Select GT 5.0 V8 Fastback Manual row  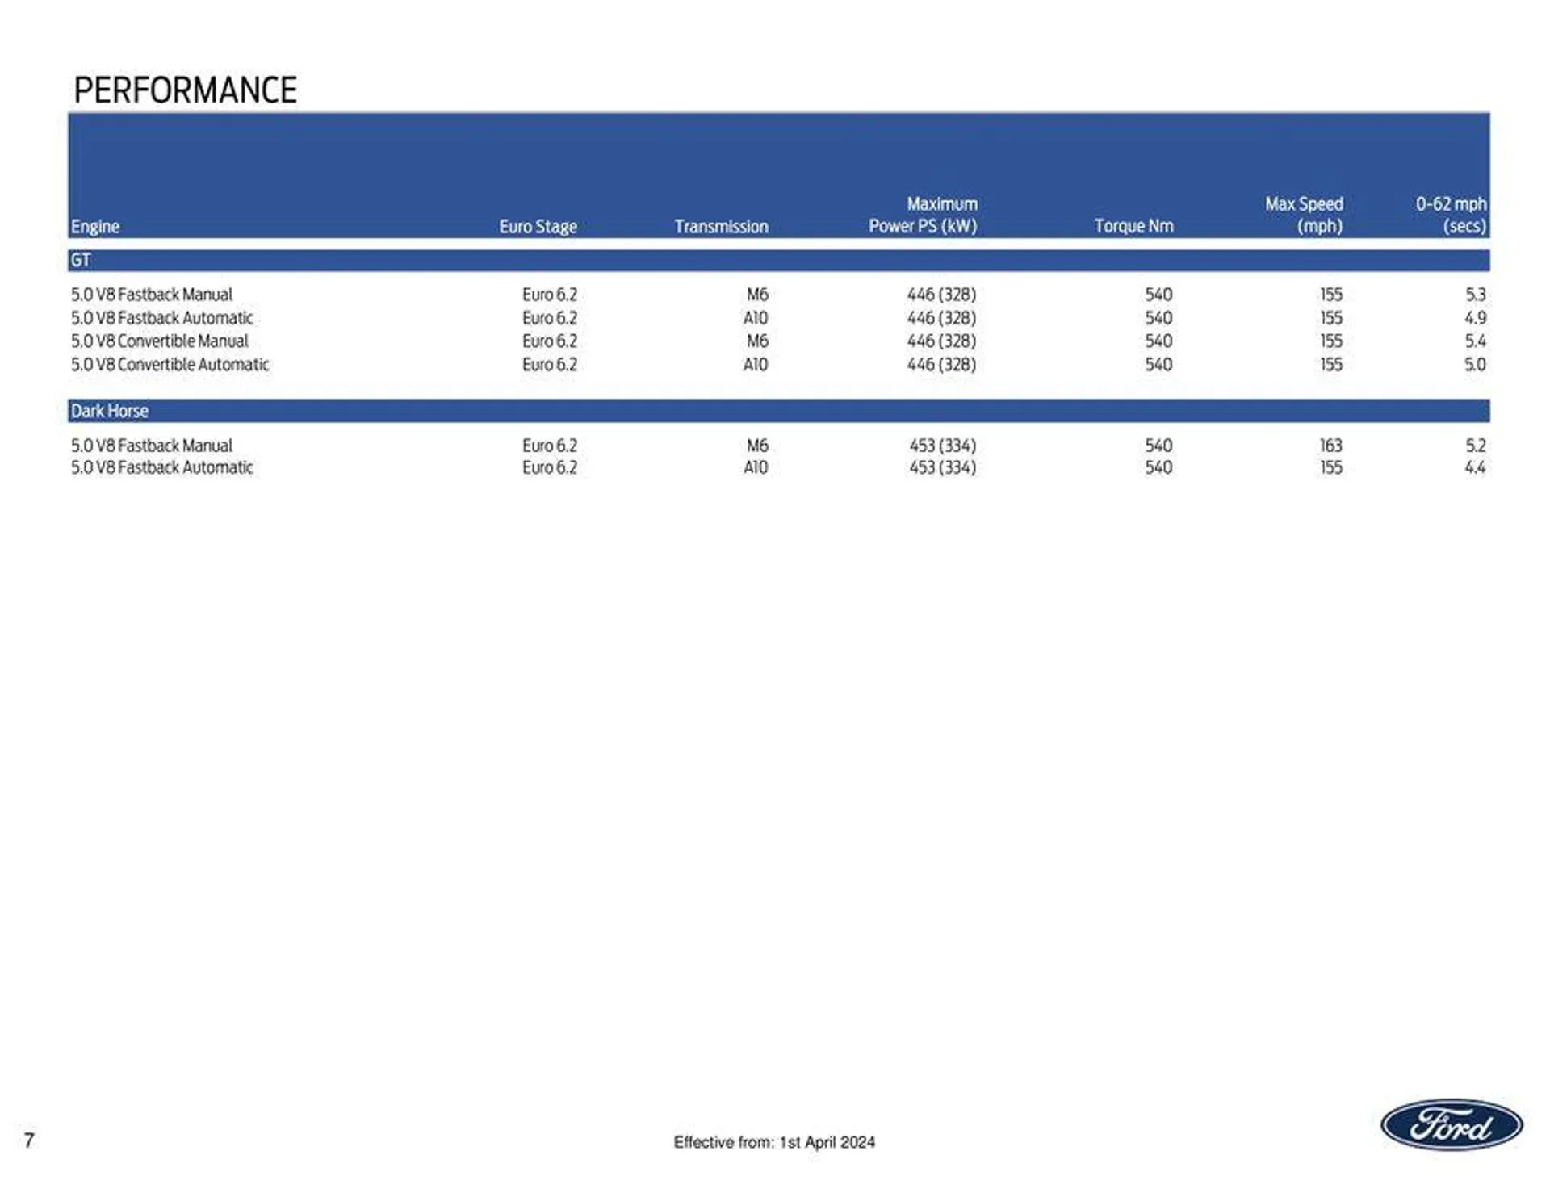coord(779,295)
